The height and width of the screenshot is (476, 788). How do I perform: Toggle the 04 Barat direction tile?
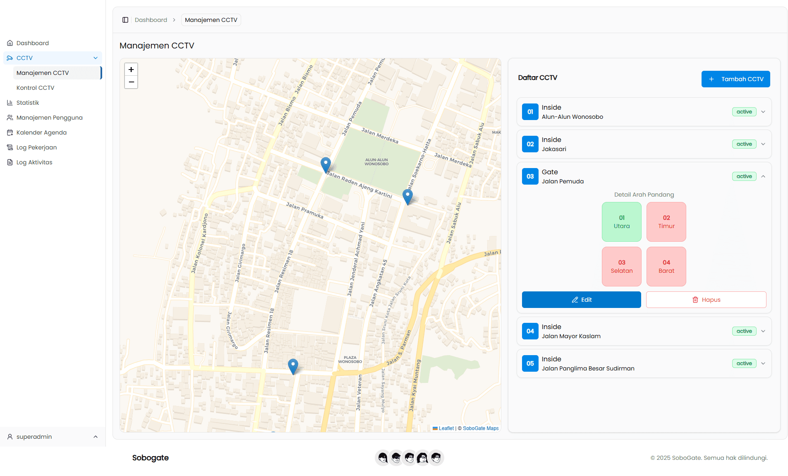[x=666, y=267]
